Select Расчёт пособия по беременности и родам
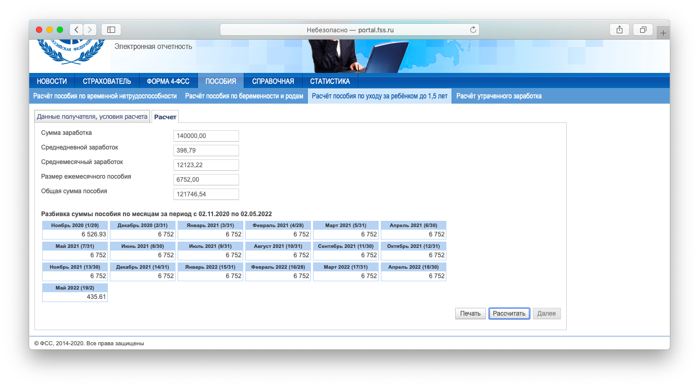 click(244, 96)
